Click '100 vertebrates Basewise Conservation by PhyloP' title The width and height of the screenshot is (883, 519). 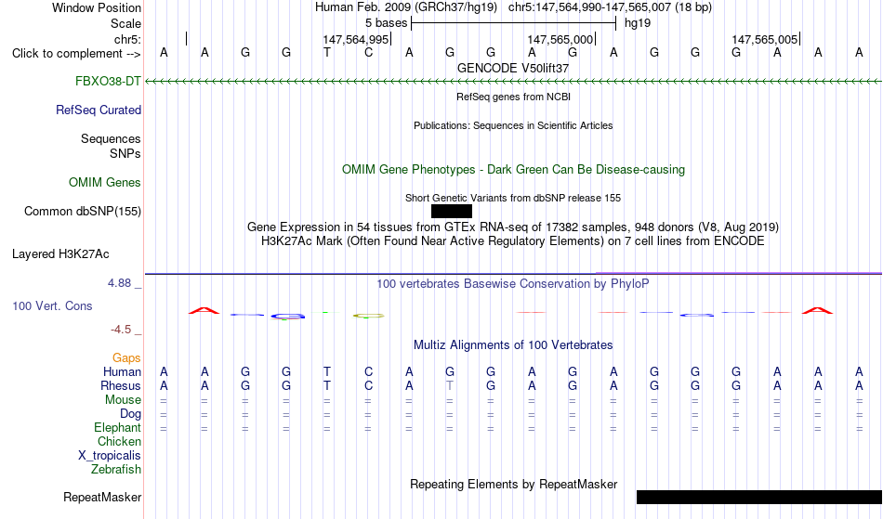click(513, 283)
